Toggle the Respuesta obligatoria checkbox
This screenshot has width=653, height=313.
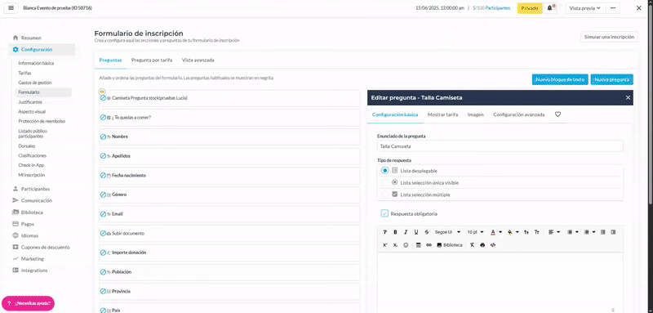pos(384,214)
